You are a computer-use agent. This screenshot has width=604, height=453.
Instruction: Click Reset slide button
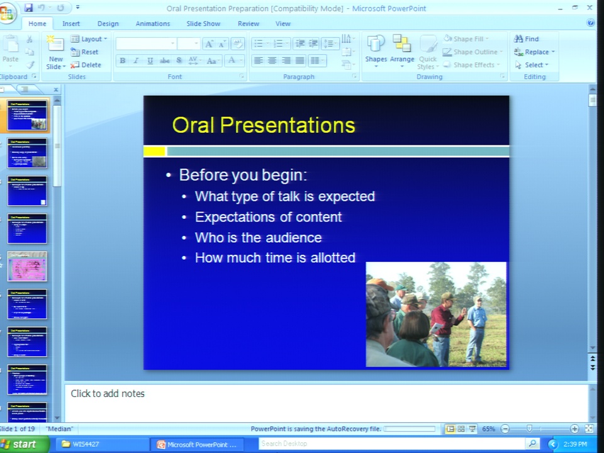(x=84, y=52)
